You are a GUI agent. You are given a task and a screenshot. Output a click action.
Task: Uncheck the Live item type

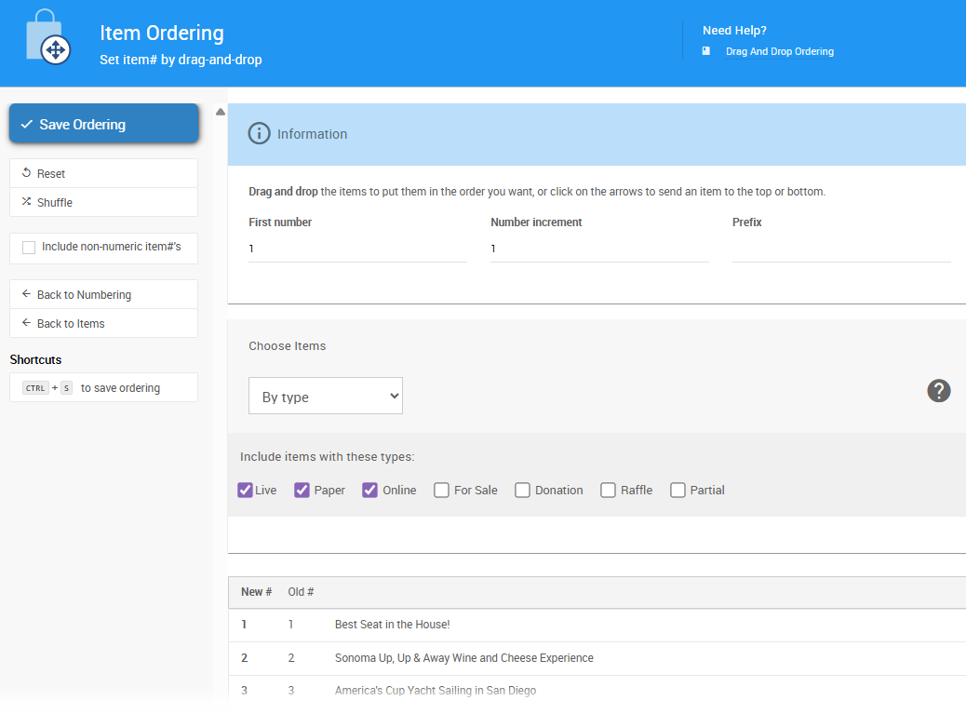click(x=246, y=491)
